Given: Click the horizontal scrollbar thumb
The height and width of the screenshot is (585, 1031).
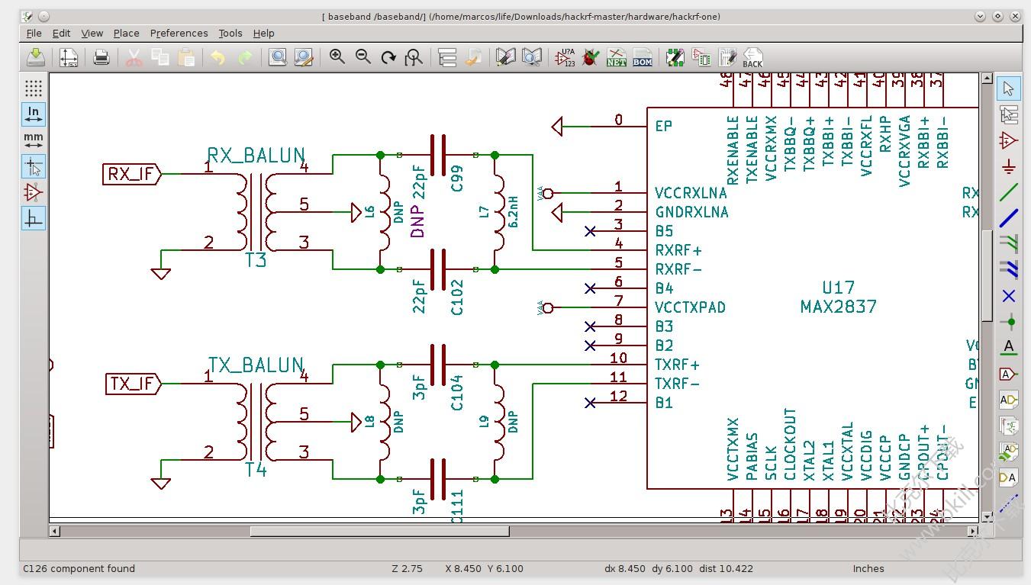Looking at the screenshot, I should coord(379,531).
